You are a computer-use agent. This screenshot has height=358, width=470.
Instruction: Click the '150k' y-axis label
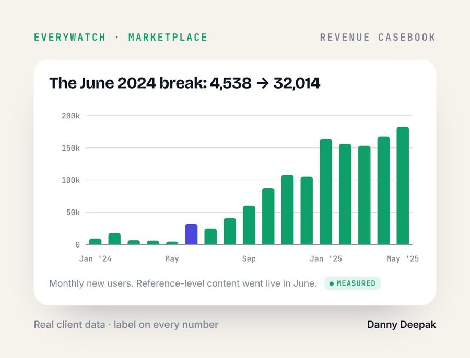pos(70,148)
